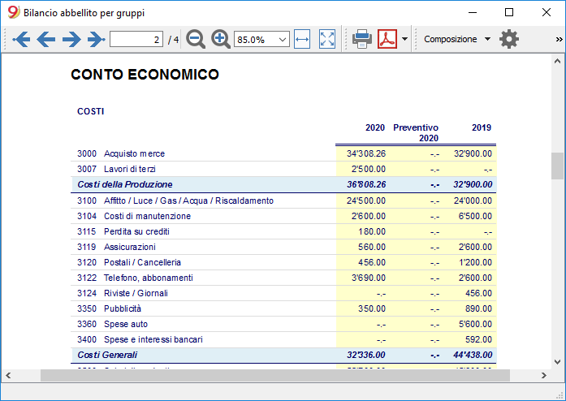The width and height of the screenshot is (566, 401).
Task: Export report to PDF
Action: (x=387, y=39)
